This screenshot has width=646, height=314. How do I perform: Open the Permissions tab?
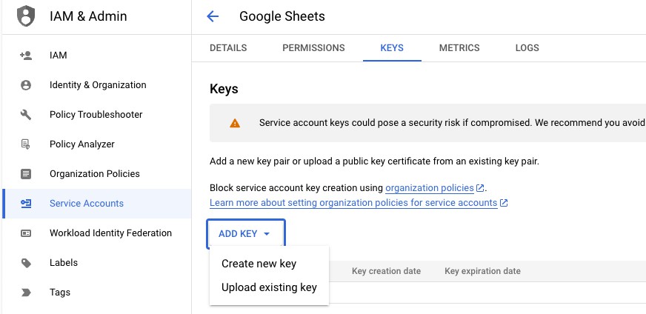click(x=313, y=48)
